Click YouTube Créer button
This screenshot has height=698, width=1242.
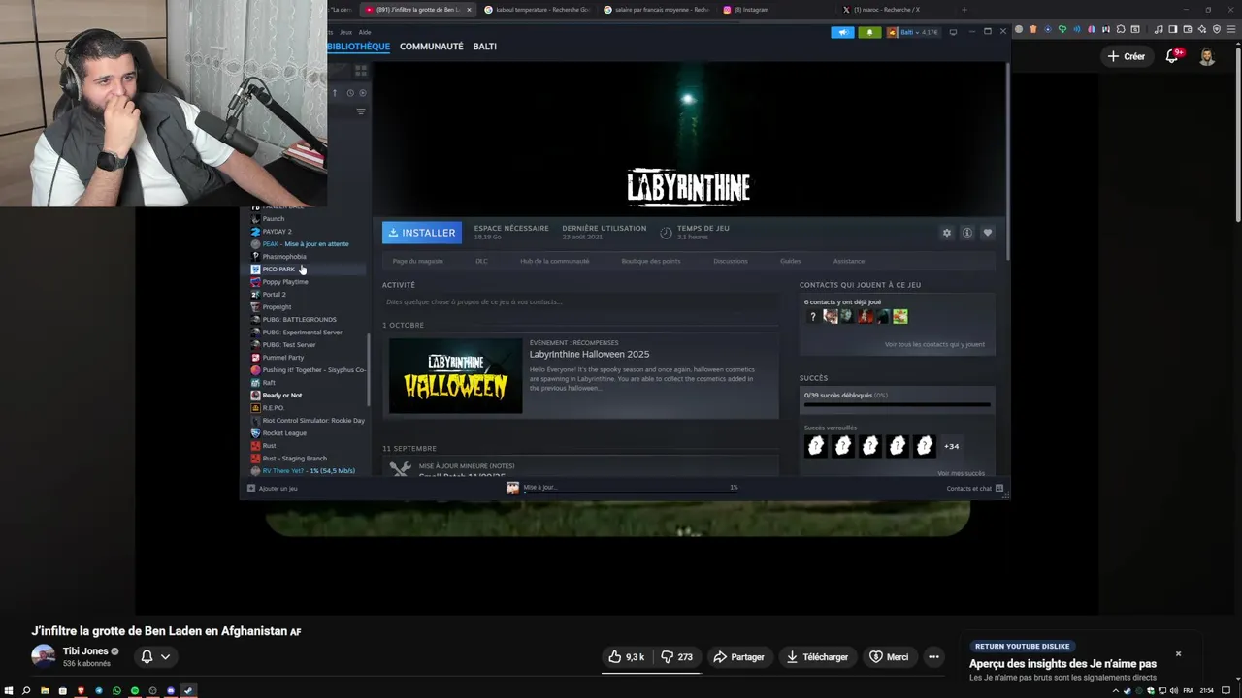1127,56
